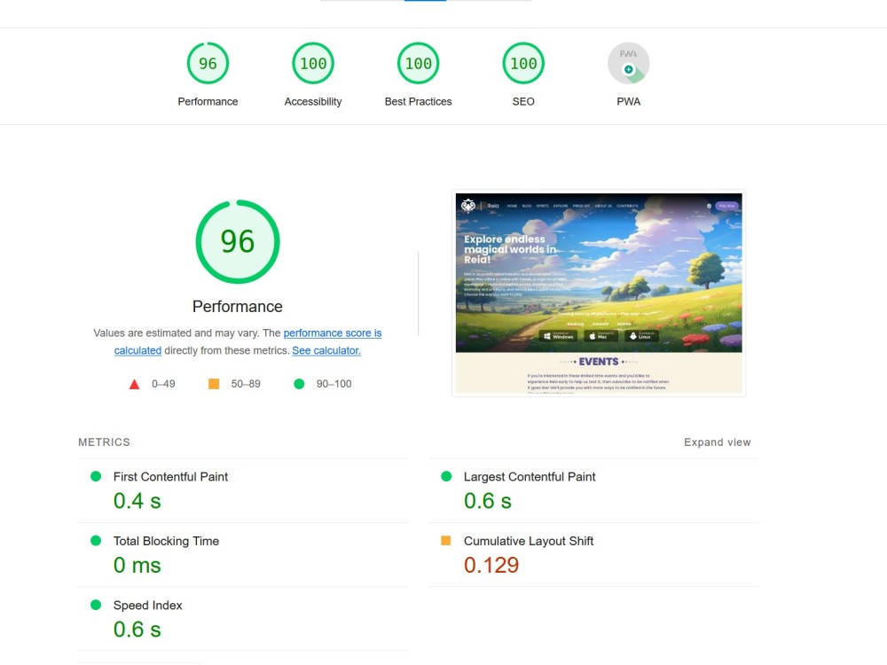Viewport: 887px width, 665px height.
Task: Click the page screenshot thumbnail
Action: click(x=599, y=293)
